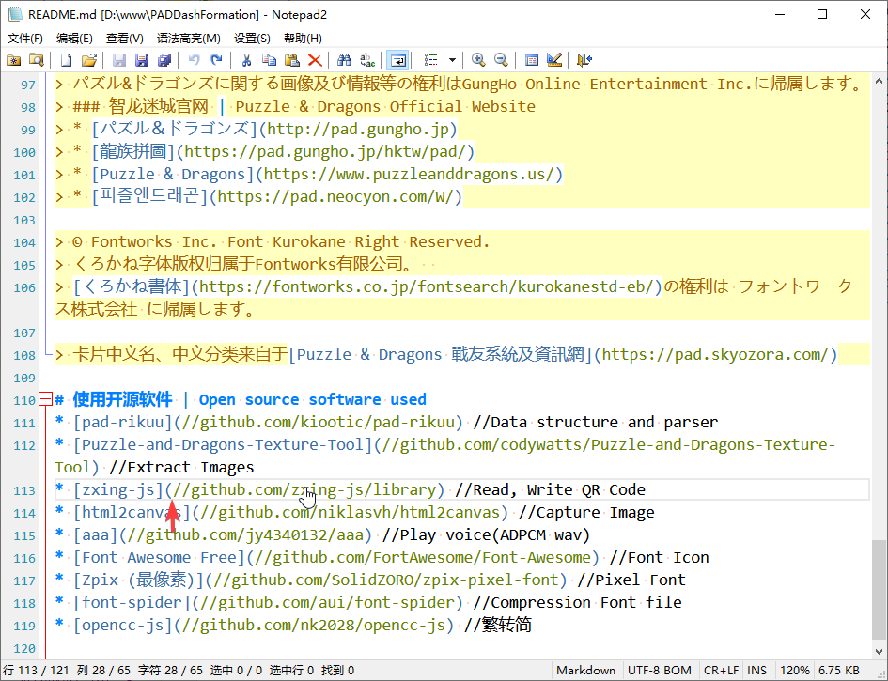
Task: Click the pad.neocyon.com/W/ URL
Action: 335,197
